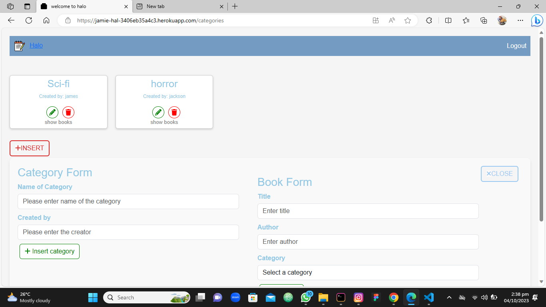Click the edit pencil icon for Sci-fi
This screenshot has width=546, height=307.
tap(52, 112)
